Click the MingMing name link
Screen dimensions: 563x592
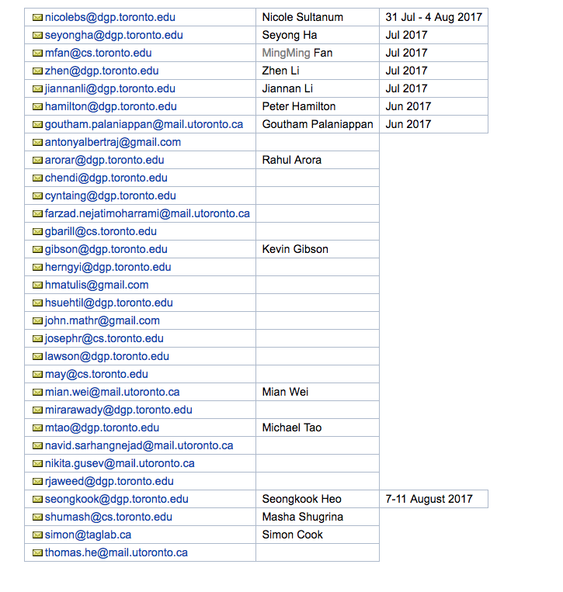[286, 53]
